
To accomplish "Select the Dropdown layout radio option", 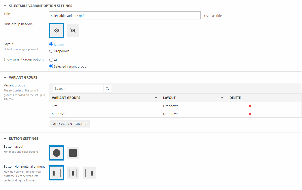I will pyautogui.click(x=52, y=51).
